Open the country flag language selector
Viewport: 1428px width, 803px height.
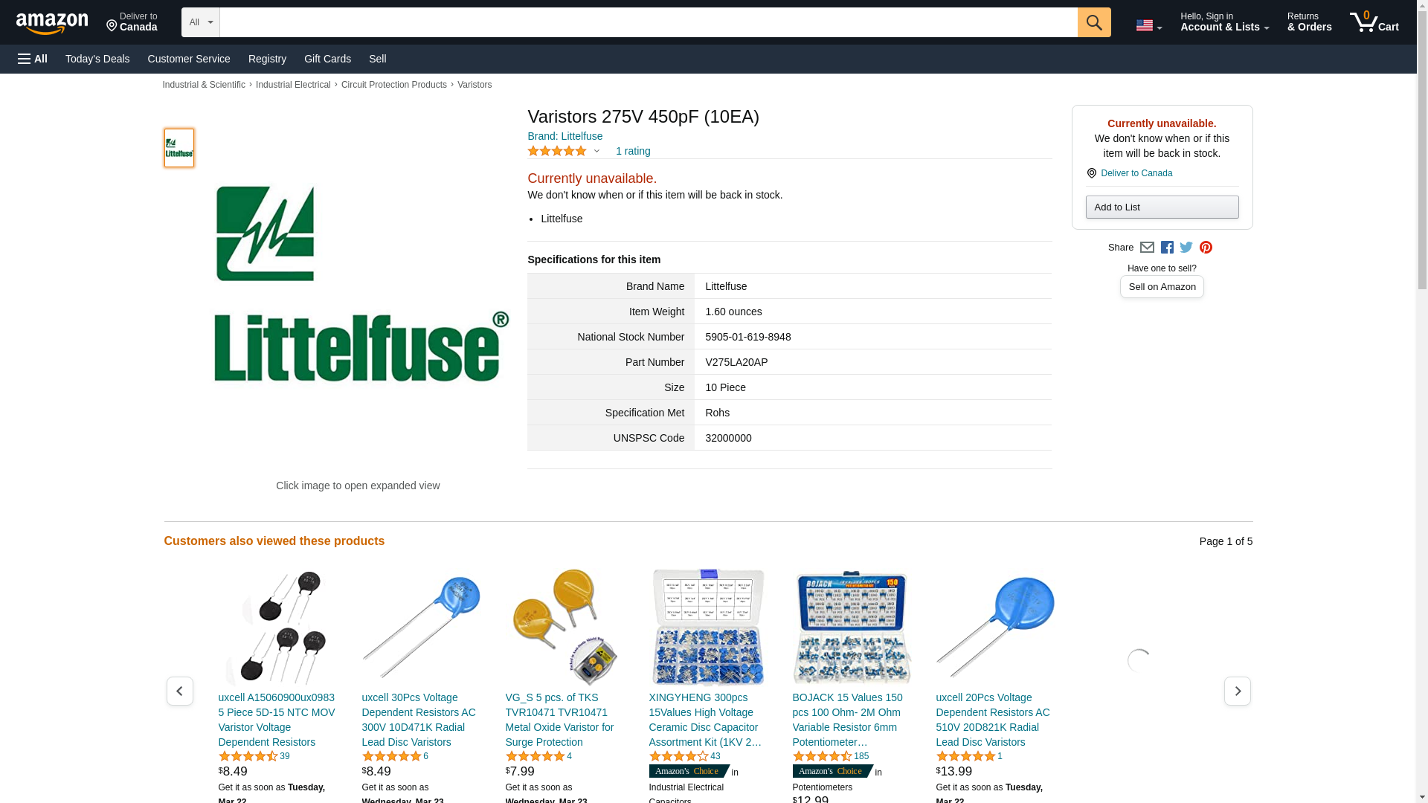click(1148, 25)
